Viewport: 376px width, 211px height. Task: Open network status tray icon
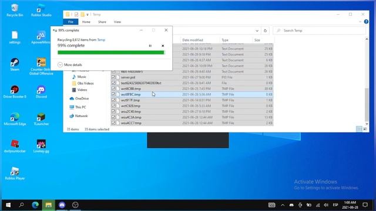click(x=318, y=205)
